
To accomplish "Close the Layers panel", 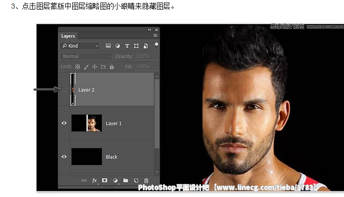I will (156, 30).
